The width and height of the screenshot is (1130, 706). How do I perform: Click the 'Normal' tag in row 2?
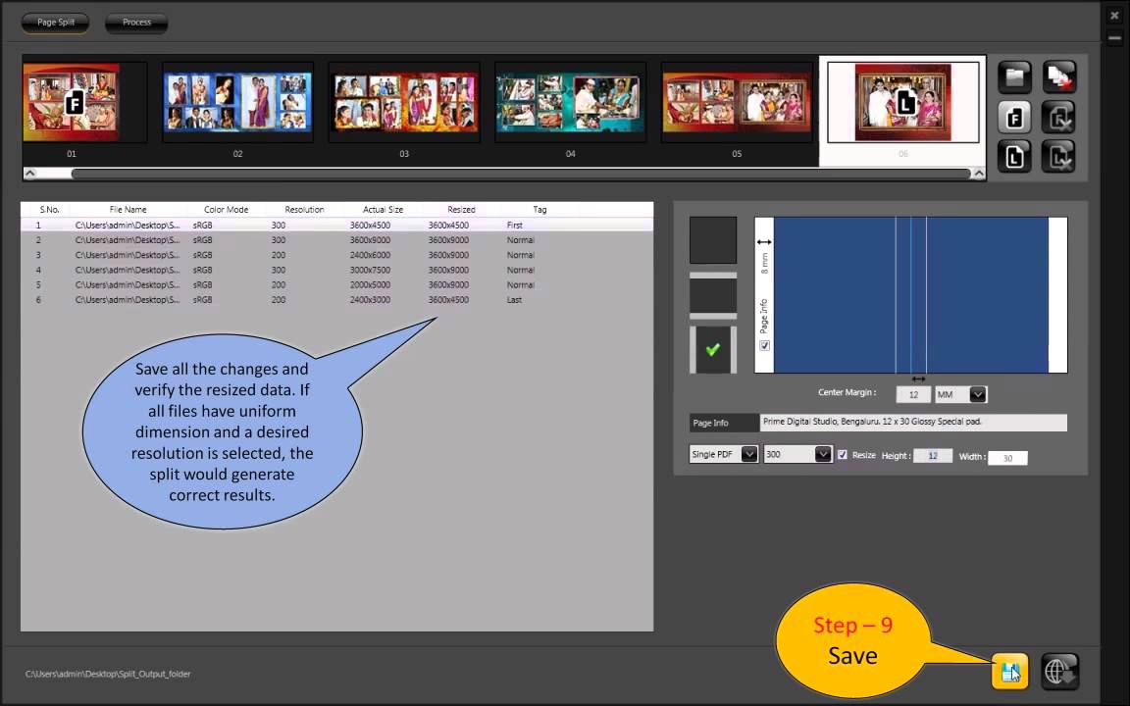(520, 240)
